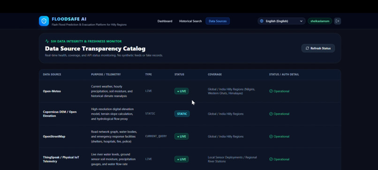Click the Open-Meteo purpose description about current weather
The image size is (378, 170).
112,91
